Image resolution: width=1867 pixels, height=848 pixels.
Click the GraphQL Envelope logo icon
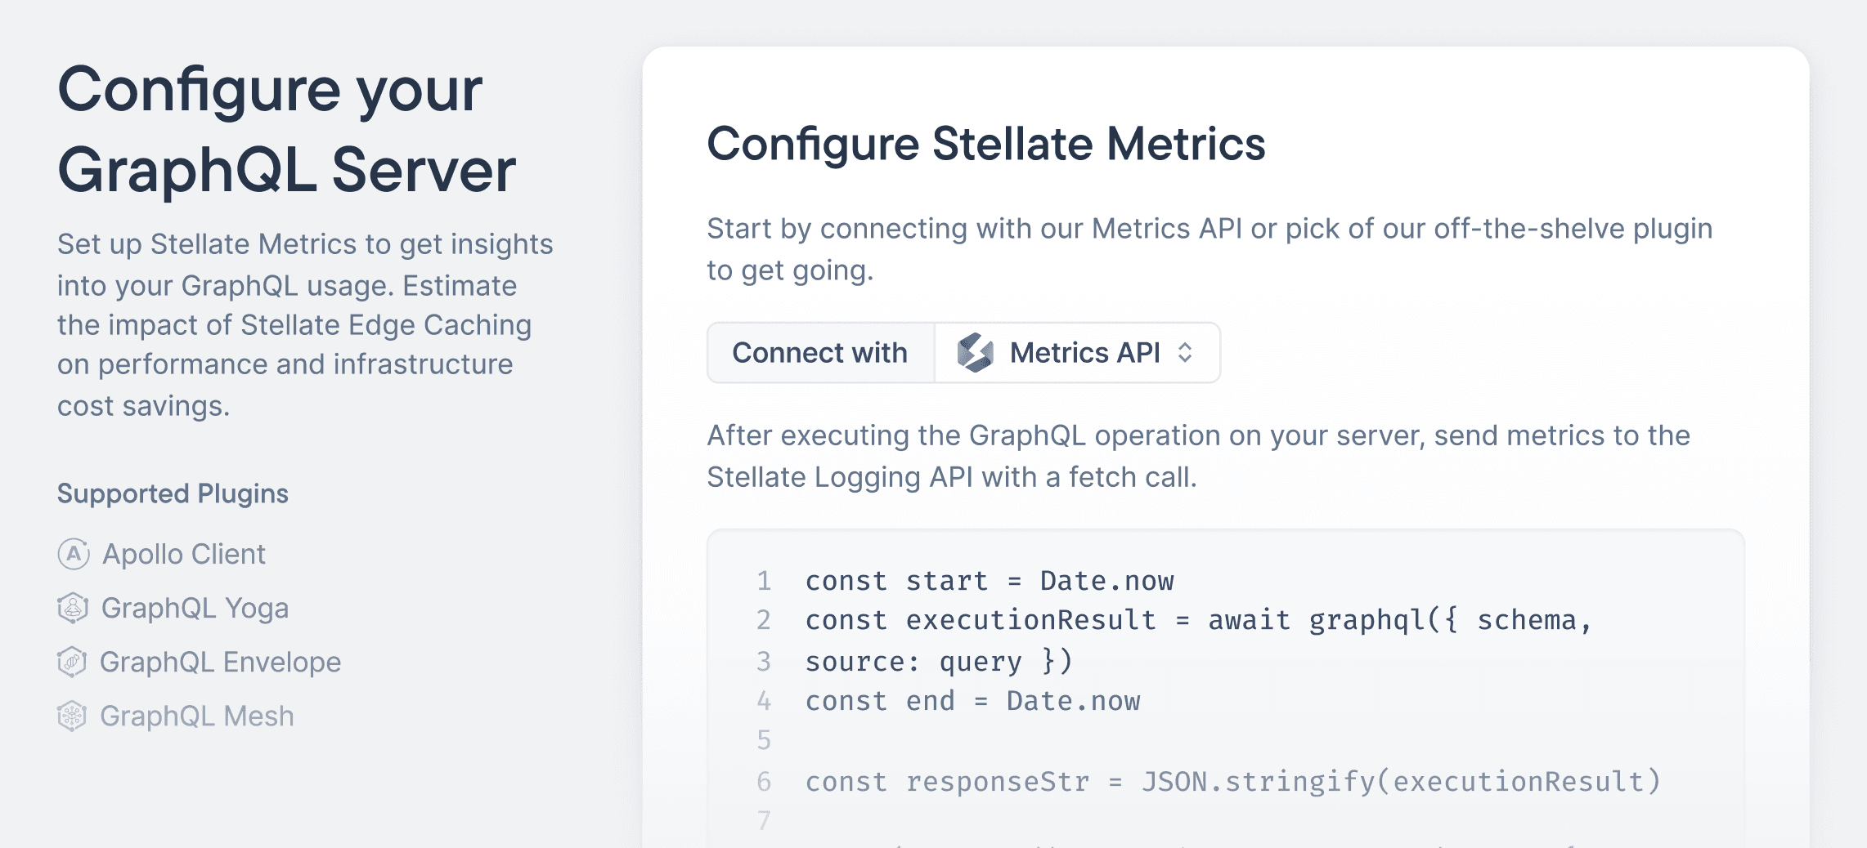(72, 662)
